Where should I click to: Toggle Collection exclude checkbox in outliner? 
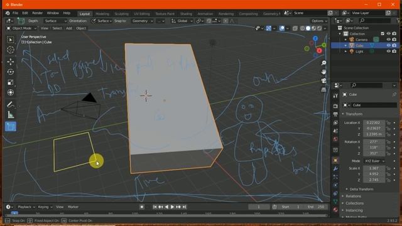(x=383, y=33)
